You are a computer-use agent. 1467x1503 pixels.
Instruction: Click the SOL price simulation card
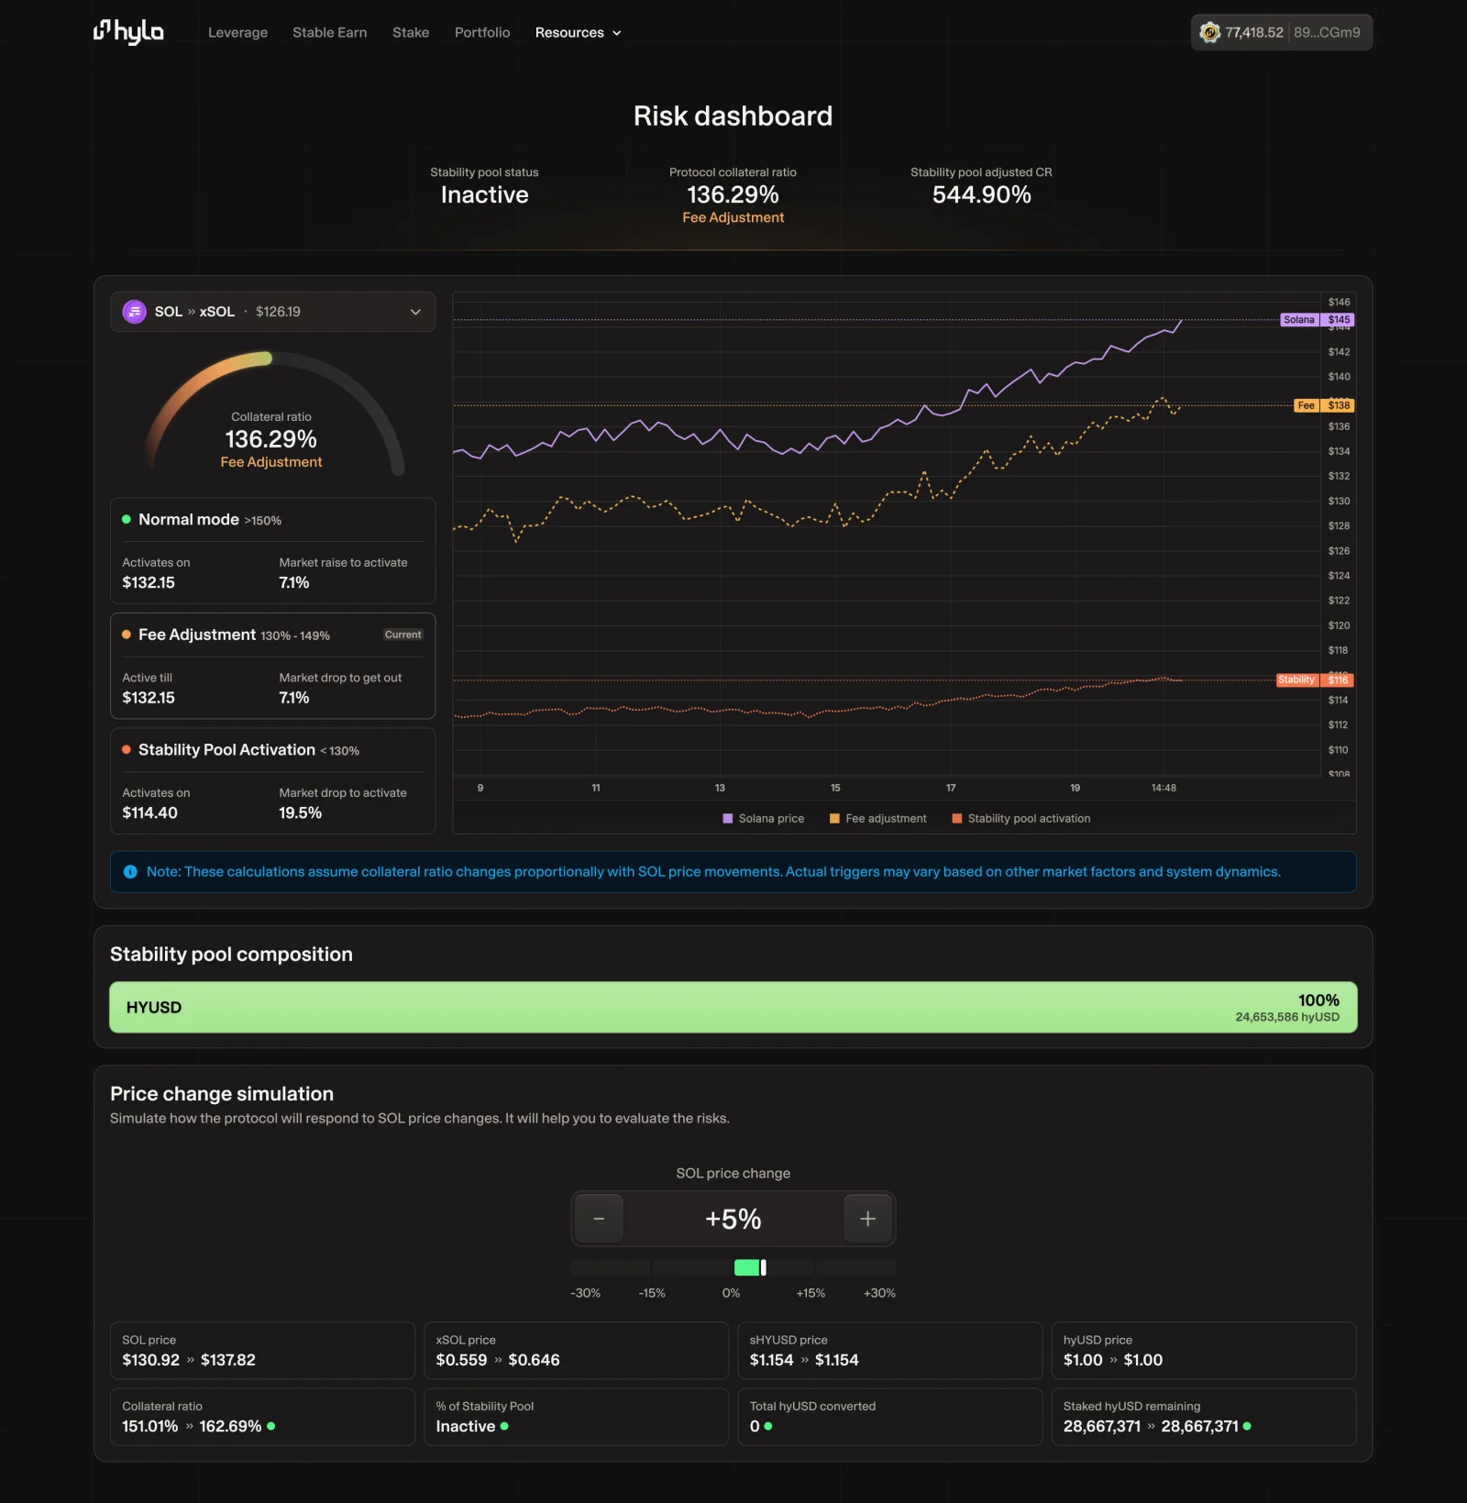(262, 1350)
